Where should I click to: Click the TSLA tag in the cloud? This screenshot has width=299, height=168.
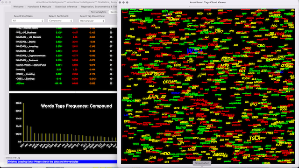[x=255, y=138]
